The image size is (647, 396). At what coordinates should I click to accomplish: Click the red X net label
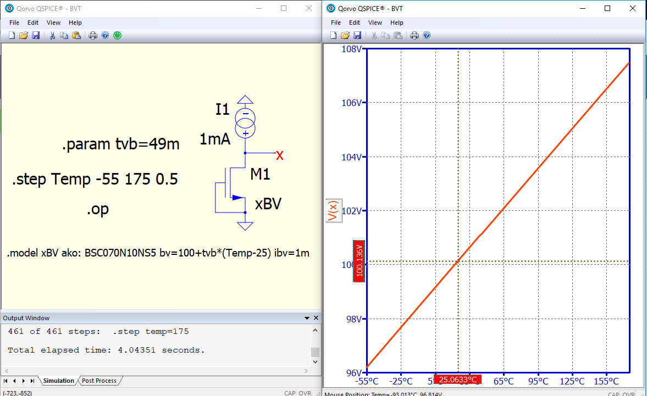280,156
